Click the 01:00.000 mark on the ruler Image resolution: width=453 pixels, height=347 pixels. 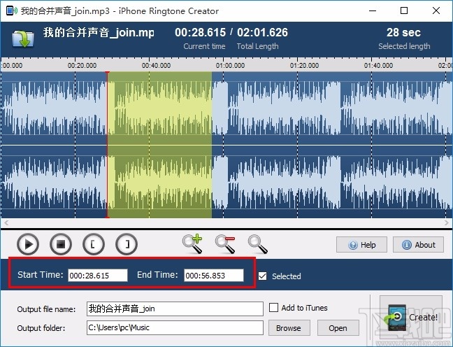tap(230, 65)
